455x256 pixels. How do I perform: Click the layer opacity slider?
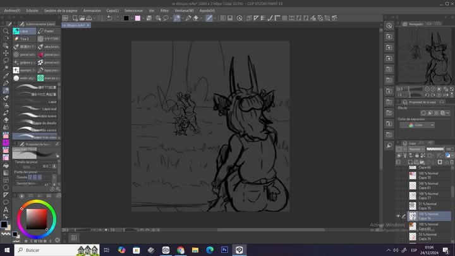coord(435,149)
